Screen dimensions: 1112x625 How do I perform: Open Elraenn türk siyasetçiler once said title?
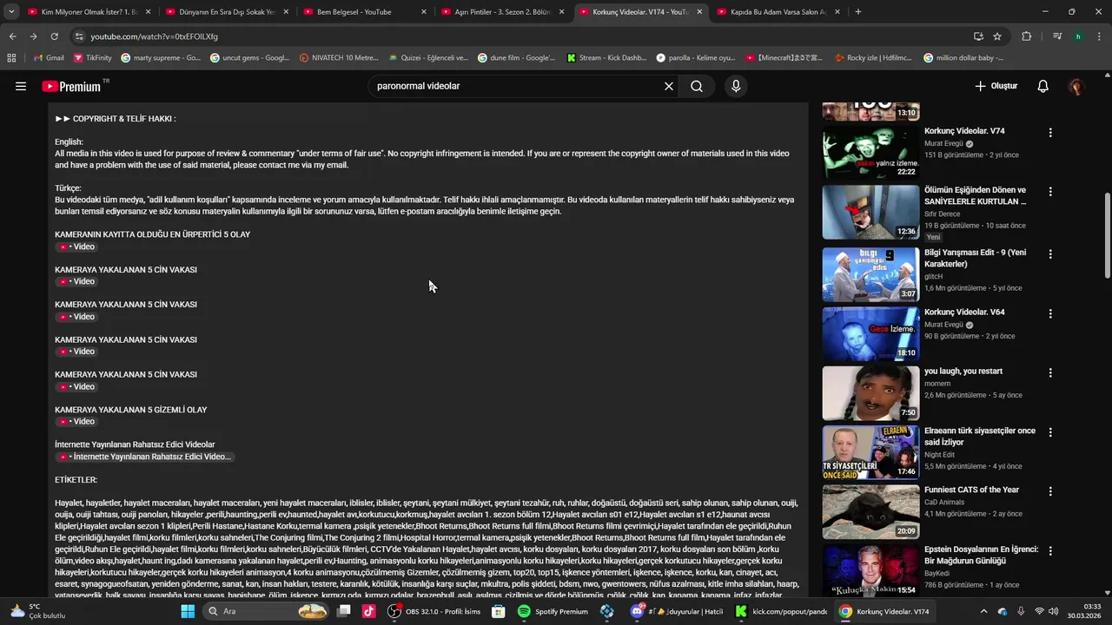pyautogui.click(x=979, y=437)
